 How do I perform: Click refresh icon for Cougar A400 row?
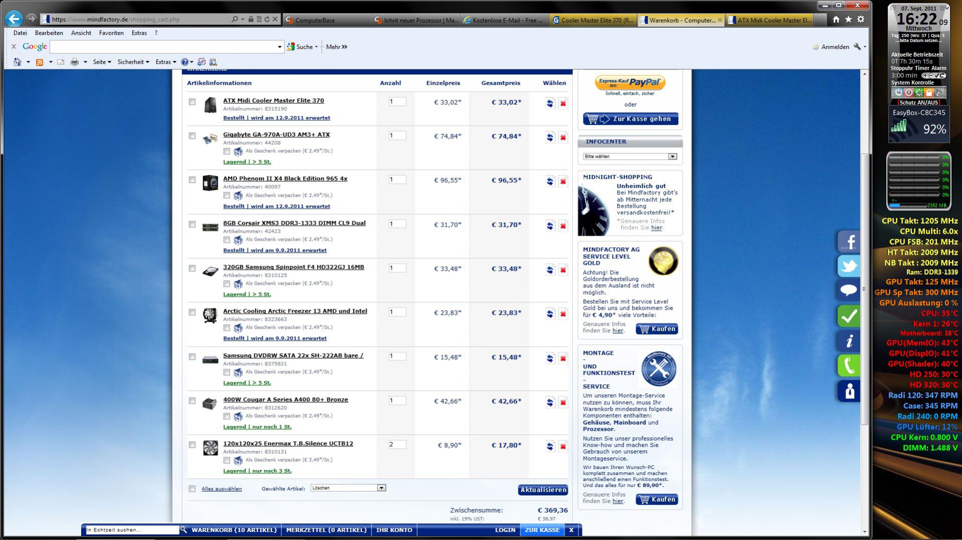tap(550, 403)
